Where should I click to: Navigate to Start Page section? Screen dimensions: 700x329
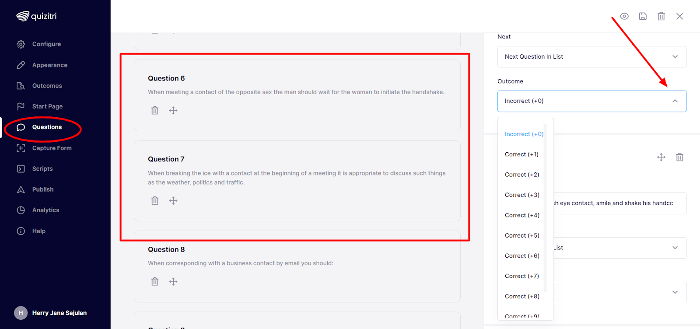pyautogui.click(x=47, y=106)
